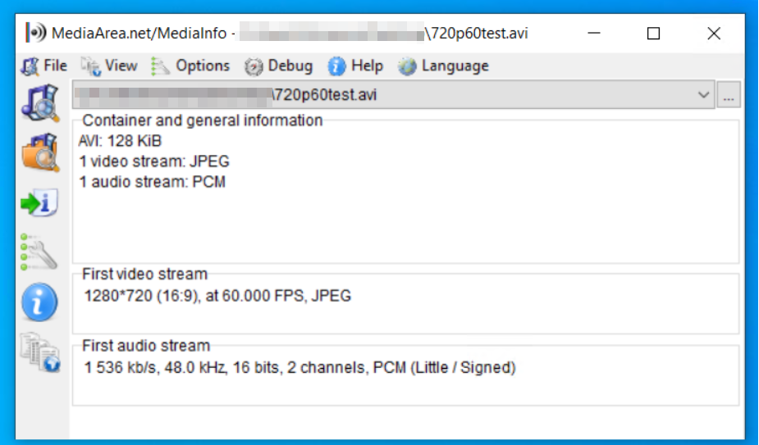Click the open folder icon in sidebar
The height and width of the screenshot is (445, 759).
(41, 153)
